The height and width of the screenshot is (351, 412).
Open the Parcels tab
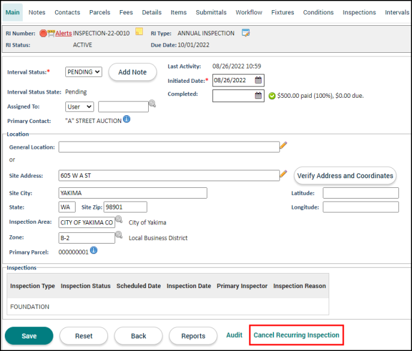(100, 13)
